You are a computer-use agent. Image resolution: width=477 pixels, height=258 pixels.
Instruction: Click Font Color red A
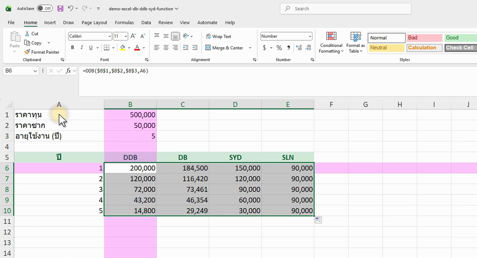(x=137, y=48)
